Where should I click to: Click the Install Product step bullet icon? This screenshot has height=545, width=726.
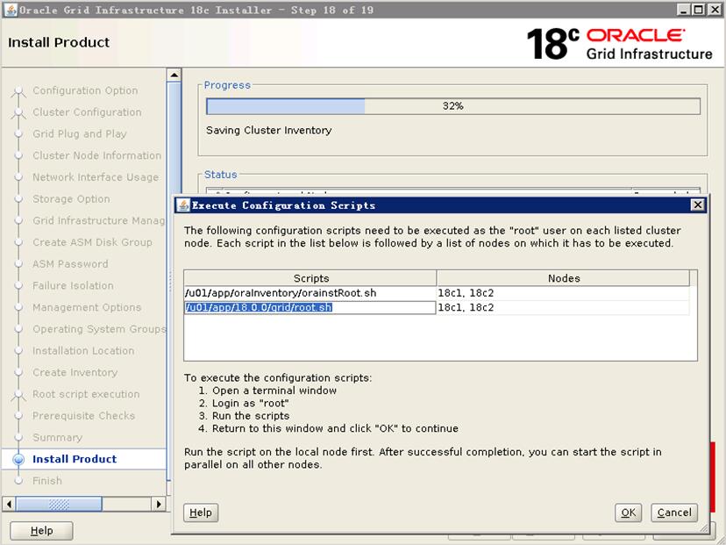pos(18,459)
